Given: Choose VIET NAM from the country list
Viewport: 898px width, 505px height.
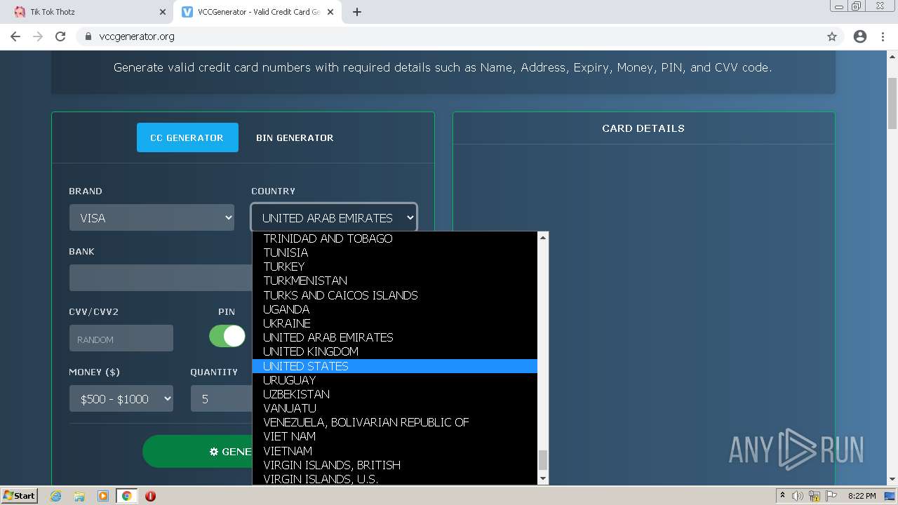Looking at the screenshot, I should click(x=395, y=436).
